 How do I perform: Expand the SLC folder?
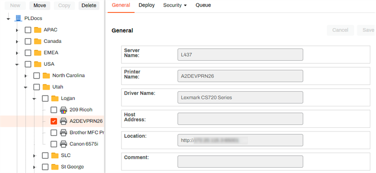click(34, 155)
